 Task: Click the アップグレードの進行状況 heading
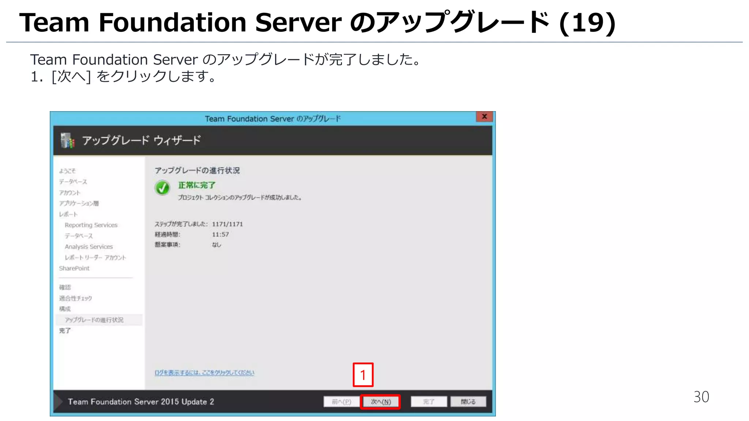point(197,170)
